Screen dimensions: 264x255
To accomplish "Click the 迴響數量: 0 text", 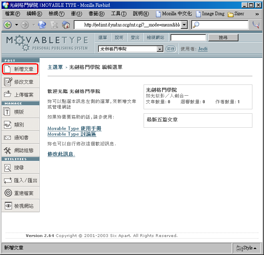I will click(193, 102).
